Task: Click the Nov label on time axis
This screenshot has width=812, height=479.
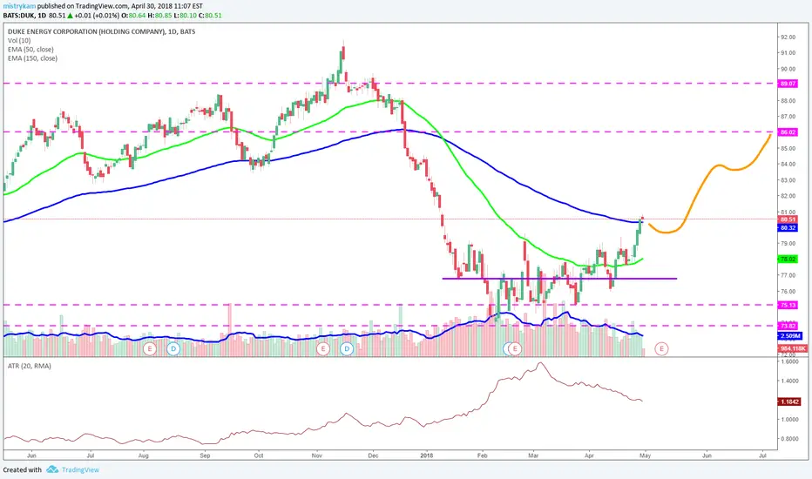Action: point(317,455)
